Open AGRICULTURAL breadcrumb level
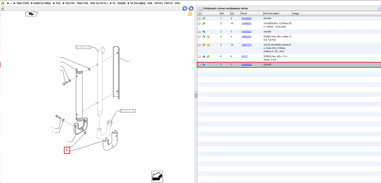 tap(42, 3)
